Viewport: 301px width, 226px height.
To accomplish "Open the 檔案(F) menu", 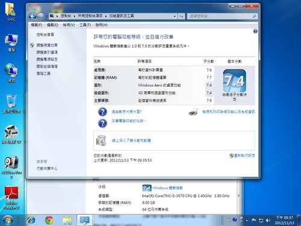I will coord(36,25).
